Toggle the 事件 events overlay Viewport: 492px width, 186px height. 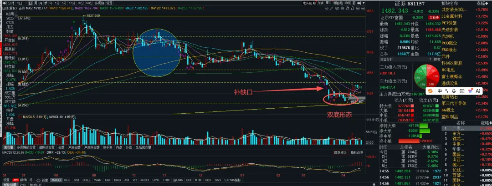pyautogui.click(x=328, y=3)
